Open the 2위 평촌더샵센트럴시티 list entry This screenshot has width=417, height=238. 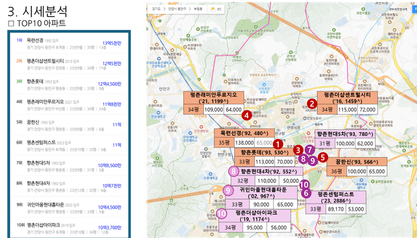click(x=69, y=64)
